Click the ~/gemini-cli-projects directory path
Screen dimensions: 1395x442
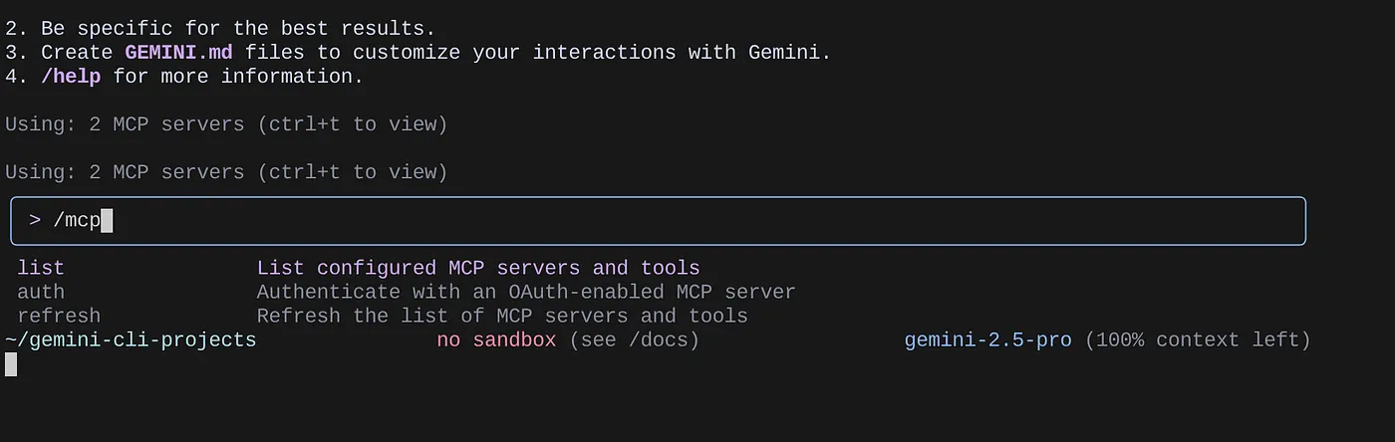point(131,340)
